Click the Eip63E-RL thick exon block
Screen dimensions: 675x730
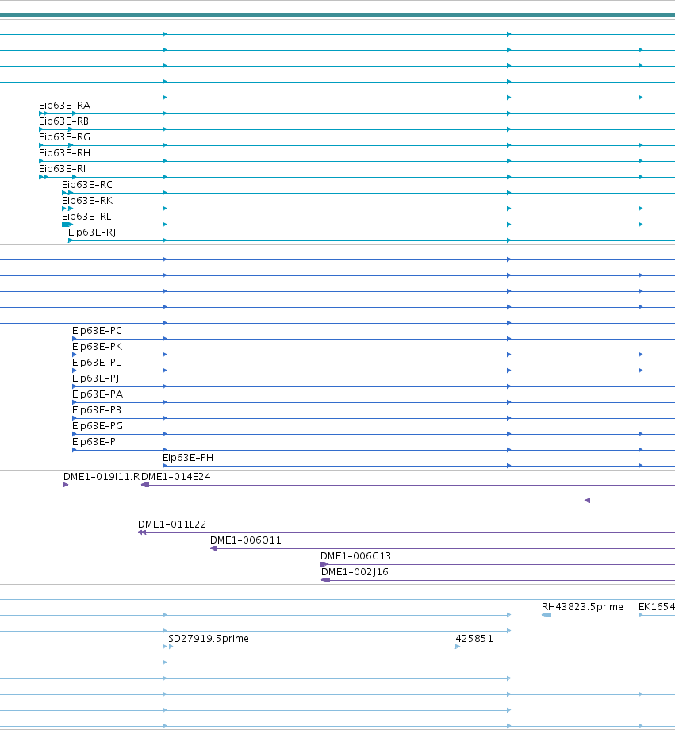[67, 225]
